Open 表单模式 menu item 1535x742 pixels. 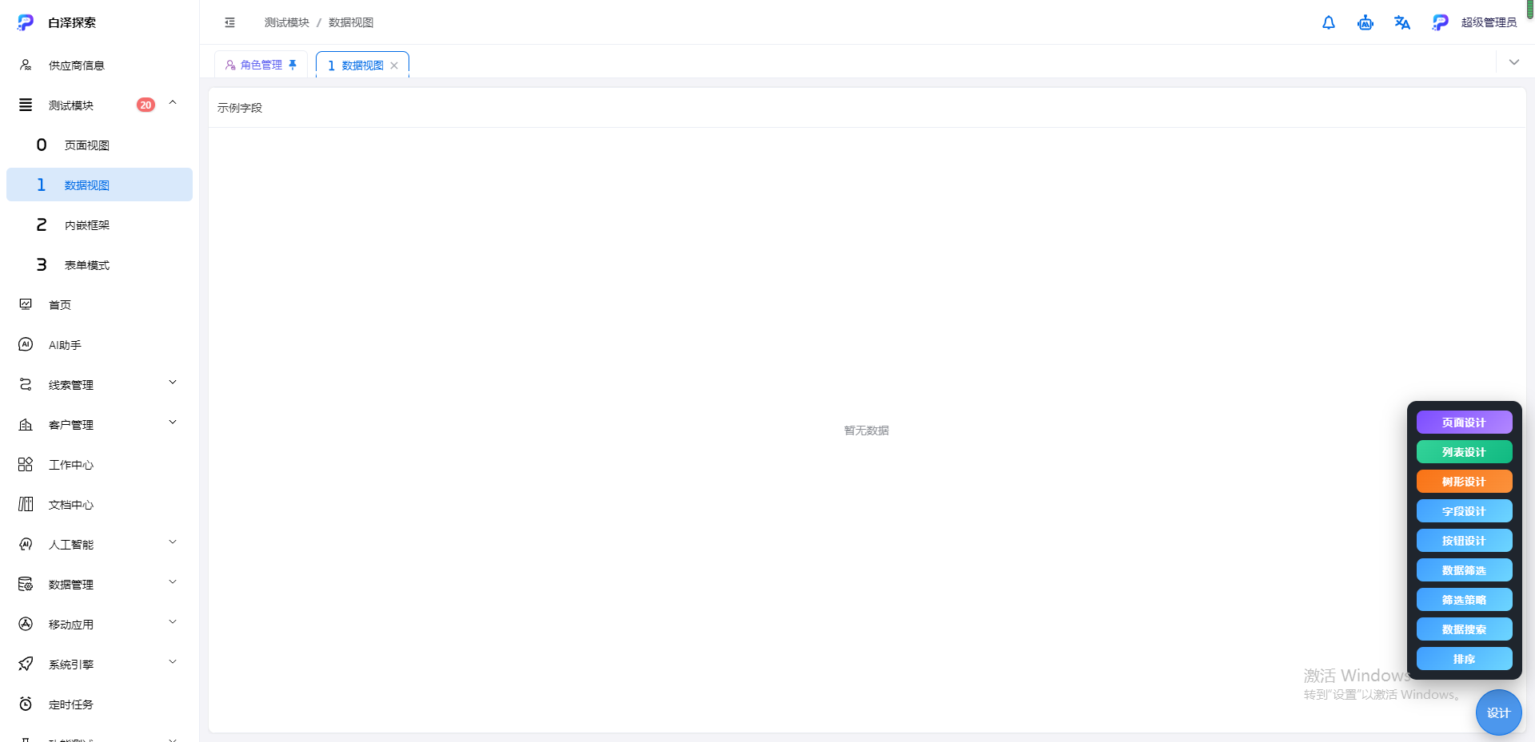point(99,264)
